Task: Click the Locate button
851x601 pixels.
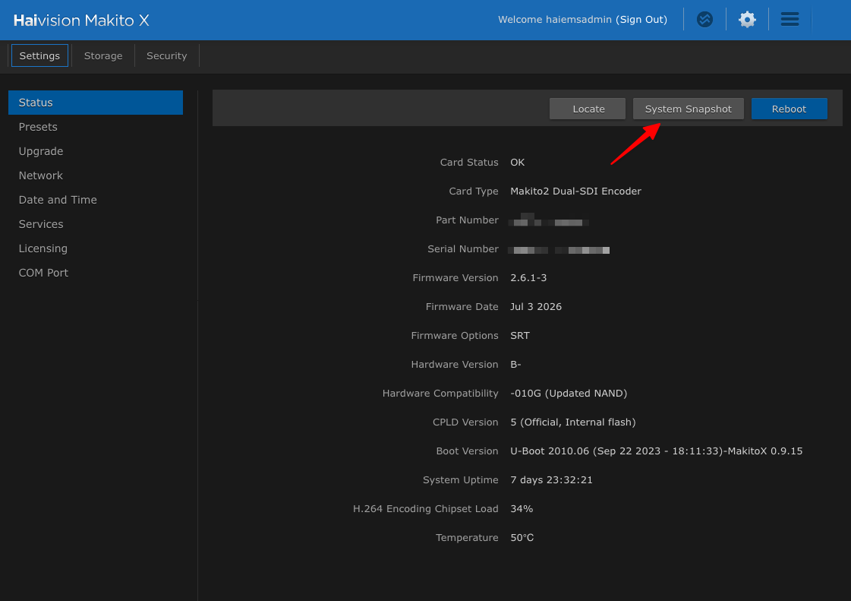Action: (x=588, y=109)
